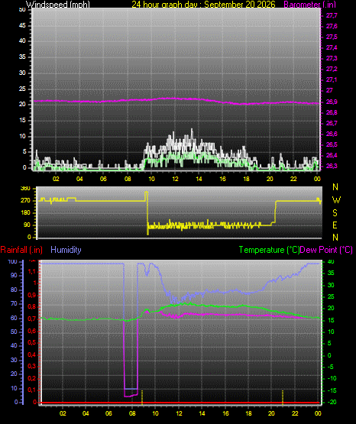Click the 0,3 rainfall axis value
The height and width of the screenshot is (424, 356).
coord(31,366)
